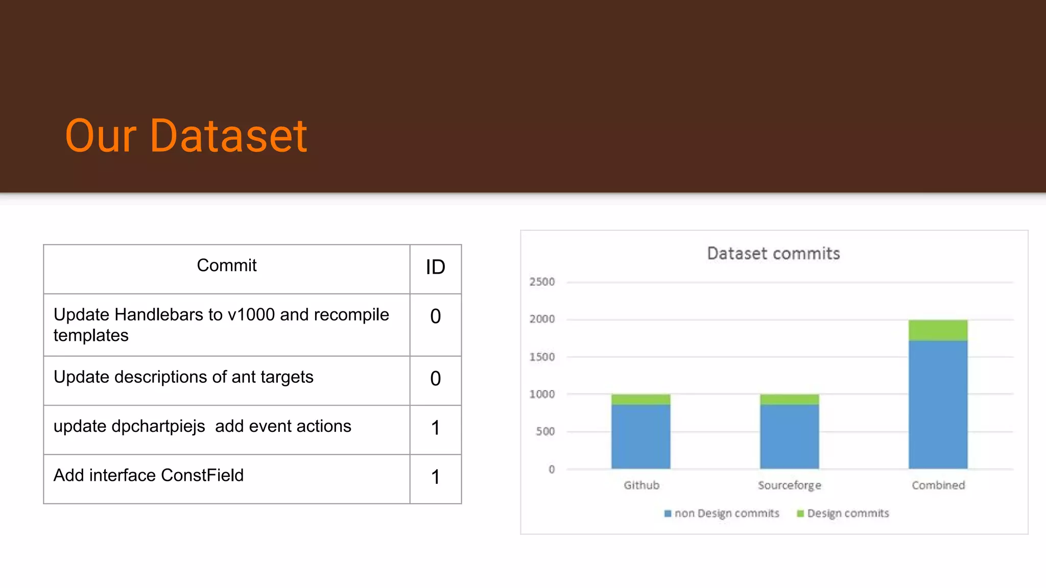Click green Design commits legend swatch

click(800, 513)
